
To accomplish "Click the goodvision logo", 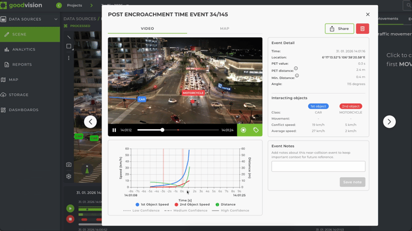I will [21, 5].
